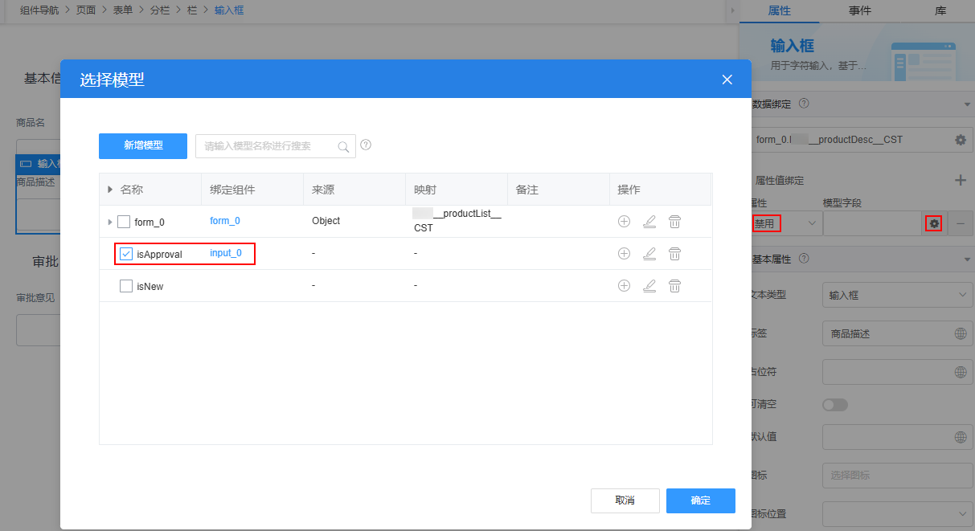Click the add icon in form_0 row
The width and height of the screenshot is (975, 531).
(624, 221)
